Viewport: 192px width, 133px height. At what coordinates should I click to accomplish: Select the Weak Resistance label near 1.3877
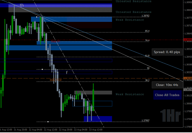(x=130, y=20)
